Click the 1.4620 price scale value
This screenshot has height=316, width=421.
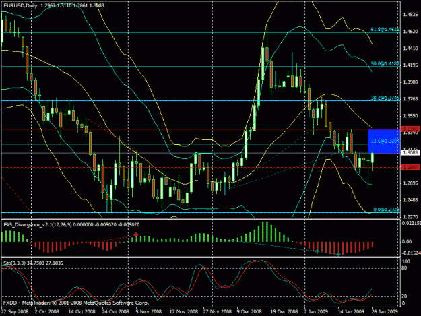[410, 32]
